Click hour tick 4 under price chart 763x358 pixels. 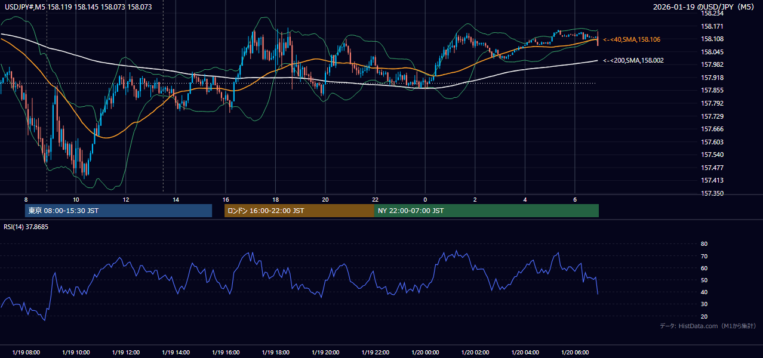(x=525, y=199)
